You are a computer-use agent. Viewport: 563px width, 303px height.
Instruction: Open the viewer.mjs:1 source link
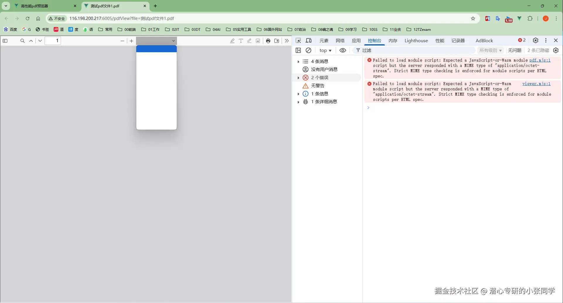536,84
